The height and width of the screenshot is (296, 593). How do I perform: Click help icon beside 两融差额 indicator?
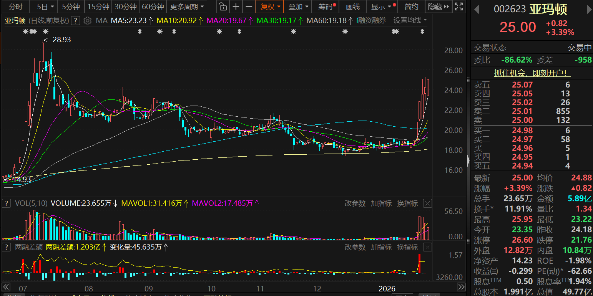[7, 247]
